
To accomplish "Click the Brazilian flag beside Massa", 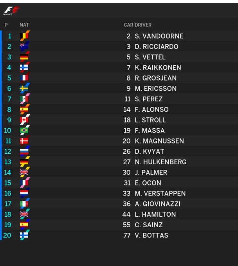I will click(24, 131).
